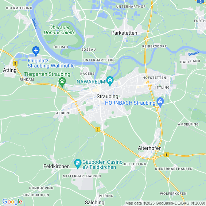Click the Aiterhofen town label
206x206 pixels.
pos(149,148)
